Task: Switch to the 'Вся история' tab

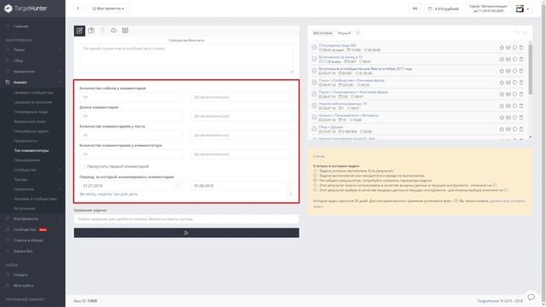Action: click(x=322, y=32)
